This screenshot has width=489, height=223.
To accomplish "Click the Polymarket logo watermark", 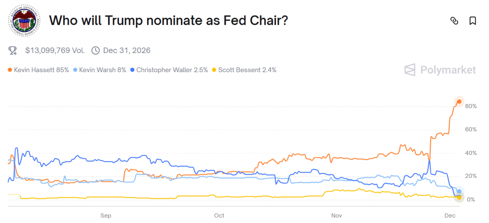I will tap(440, 70).
